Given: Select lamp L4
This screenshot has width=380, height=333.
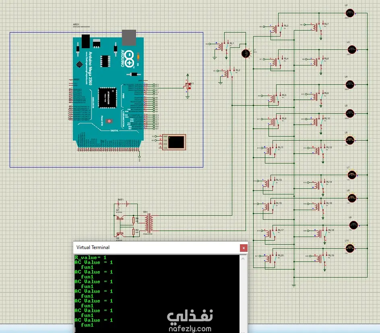Looking at the screenshot, I should point(350,85).
